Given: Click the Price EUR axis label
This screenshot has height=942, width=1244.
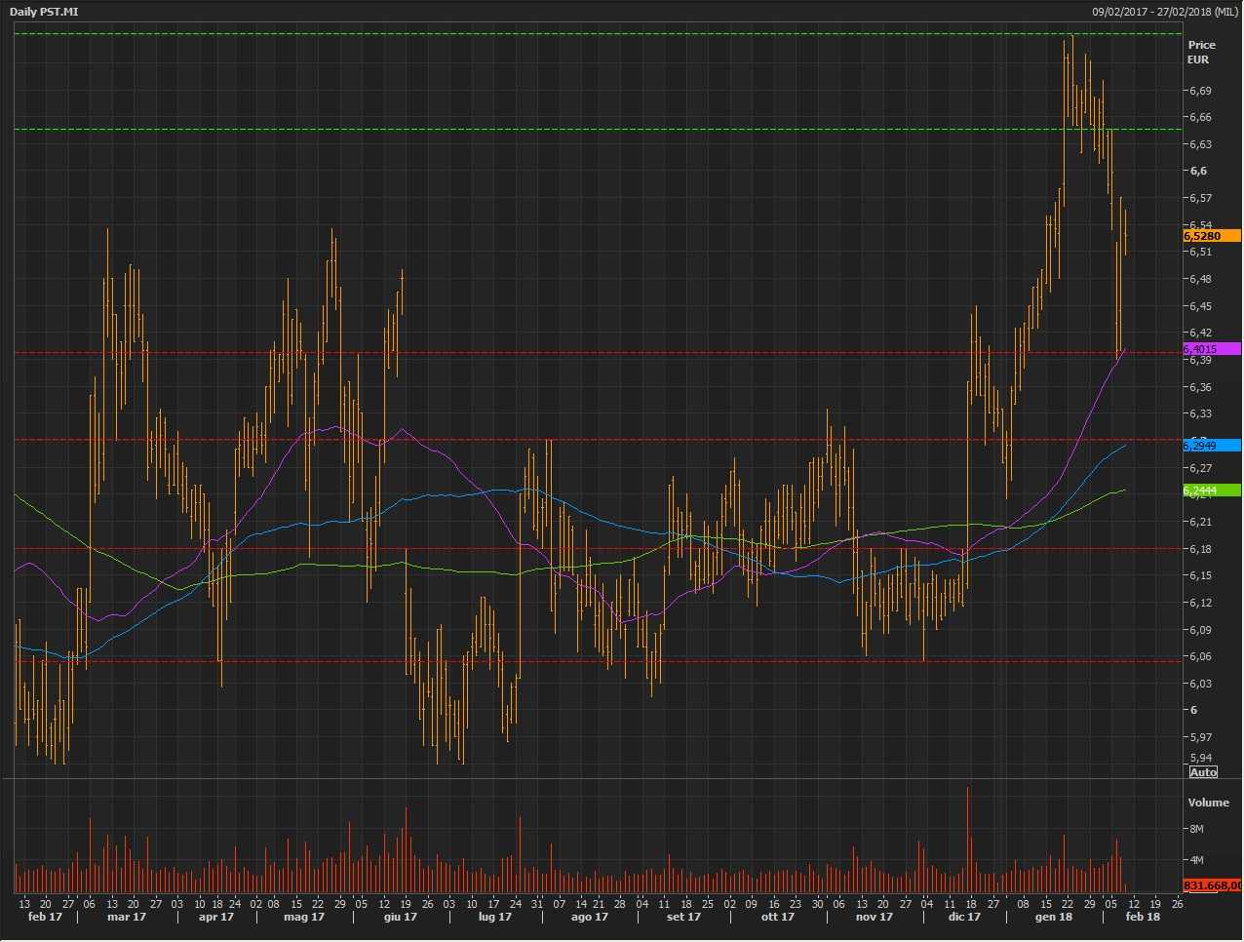Looking at the screenshot, I should (1201, 52).
